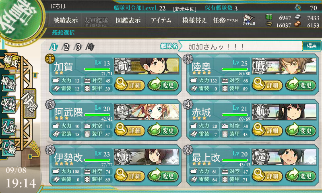Image resolution: width=322 pixels, height=193 pixels.
Task: Open the 任務 quest menu item
Action: tap(225, 20)
